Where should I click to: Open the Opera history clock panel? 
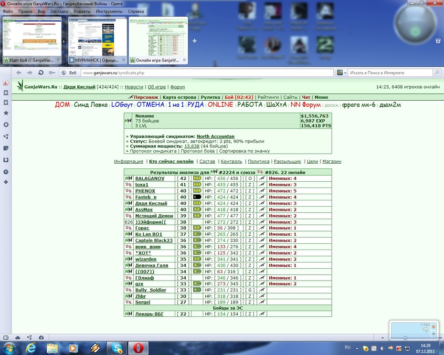6,172
